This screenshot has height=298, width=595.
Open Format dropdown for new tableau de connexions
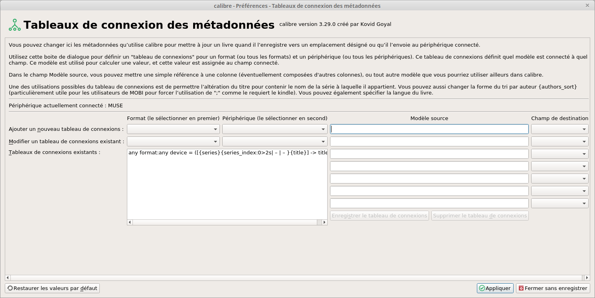(x=173, y=129)
